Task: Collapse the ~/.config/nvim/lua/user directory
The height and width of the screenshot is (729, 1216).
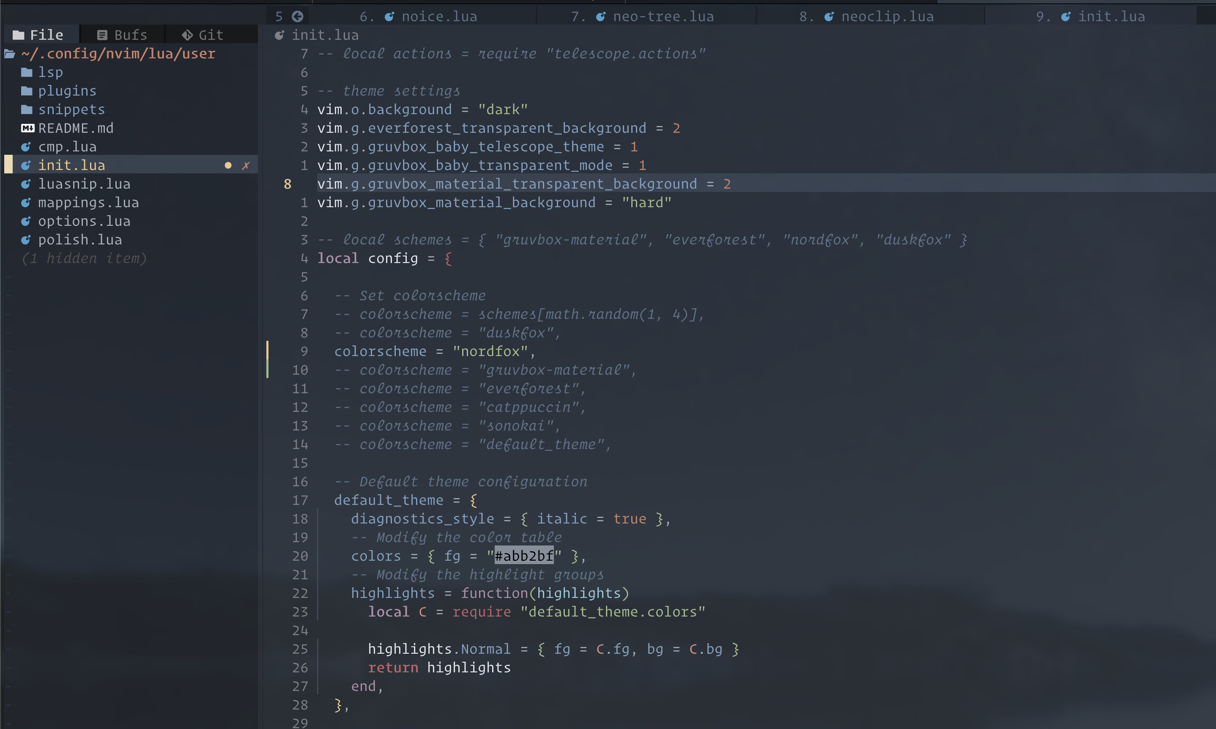Action: [118, 54]
